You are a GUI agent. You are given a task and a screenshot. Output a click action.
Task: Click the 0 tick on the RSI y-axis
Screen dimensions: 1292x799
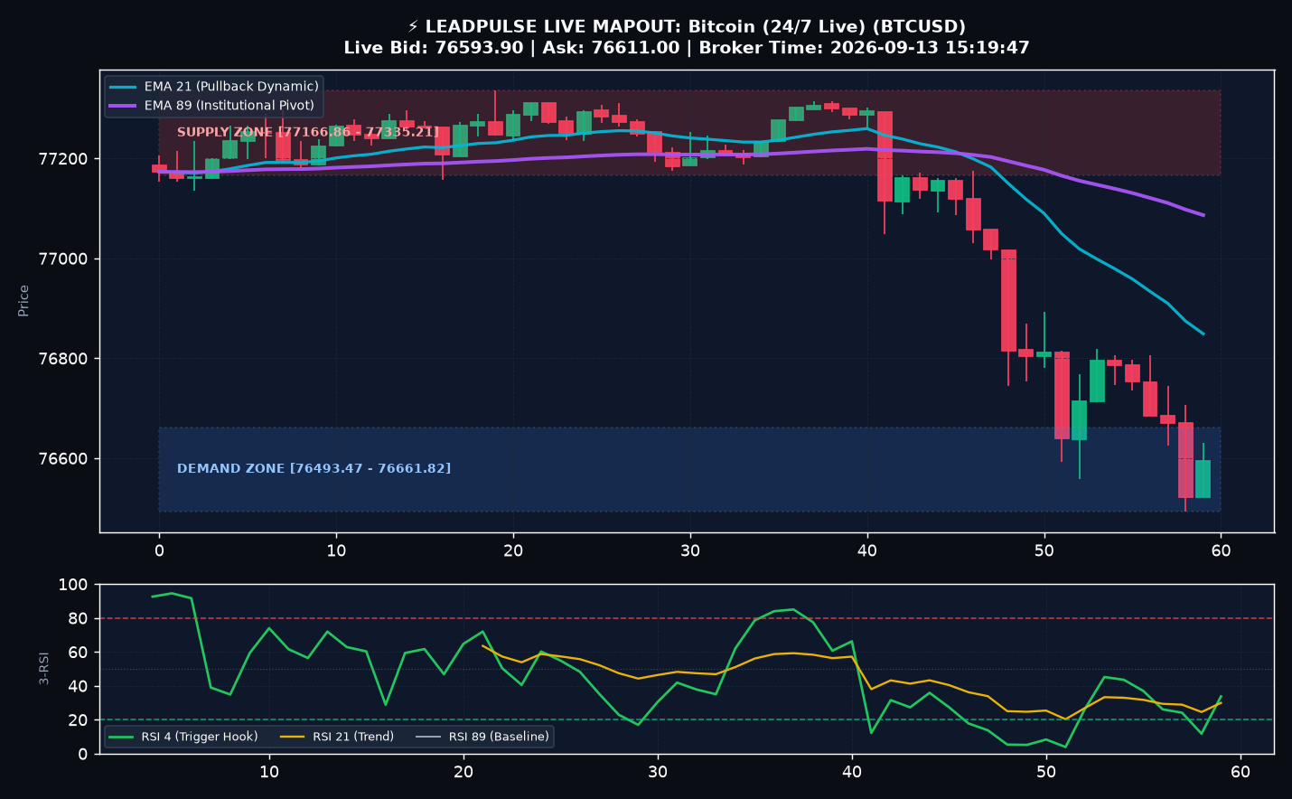[83, 754]
